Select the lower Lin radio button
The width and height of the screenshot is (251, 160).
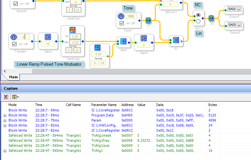coord(198,21)
